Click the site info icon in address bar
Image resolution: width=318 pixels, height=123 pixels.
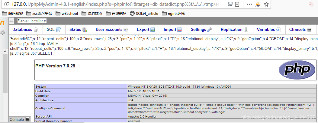point(6,4)
